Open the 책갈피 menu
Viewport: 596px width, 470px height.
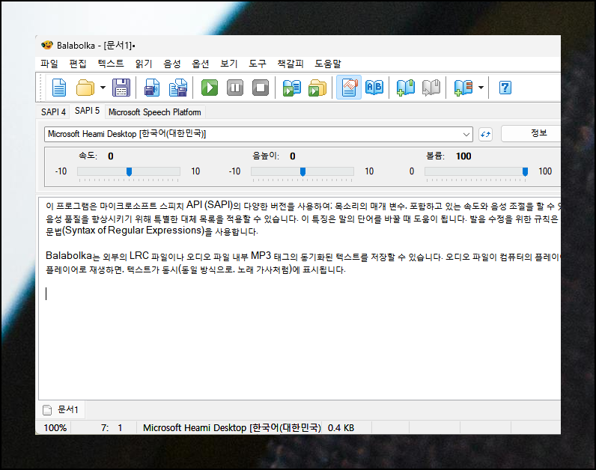click(x=290, y=64)
